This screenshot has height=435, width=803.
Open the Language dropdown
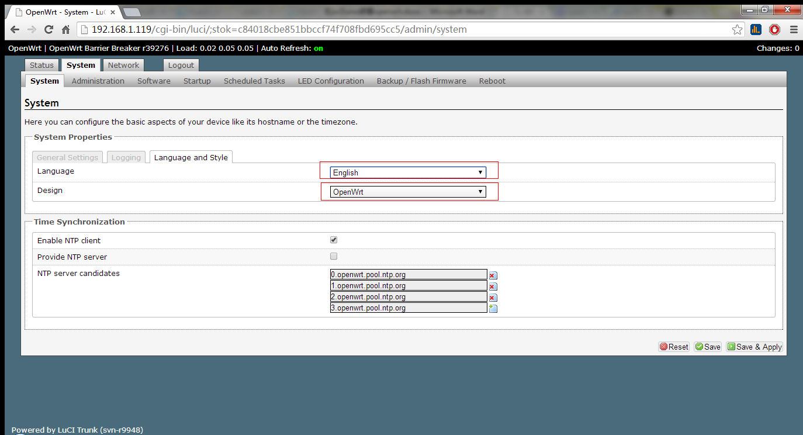[408, 172]
